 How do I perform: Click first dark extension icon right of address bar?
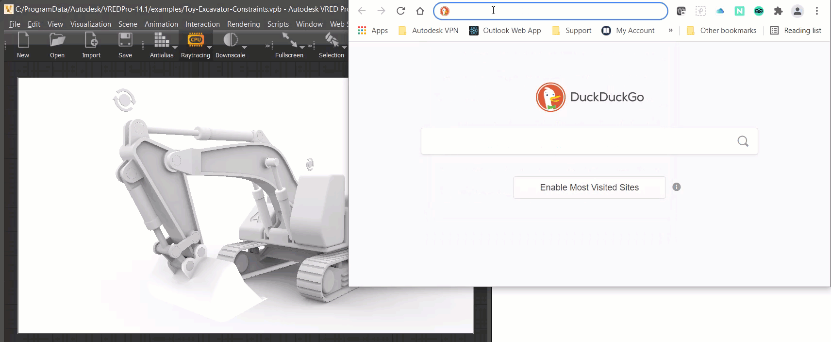click(x=681, y=11)
